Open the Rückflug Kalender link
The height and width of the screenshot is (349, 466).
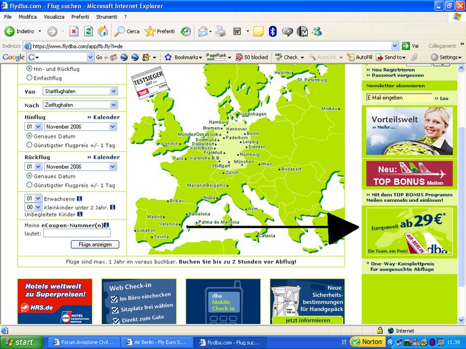(104, 157)
